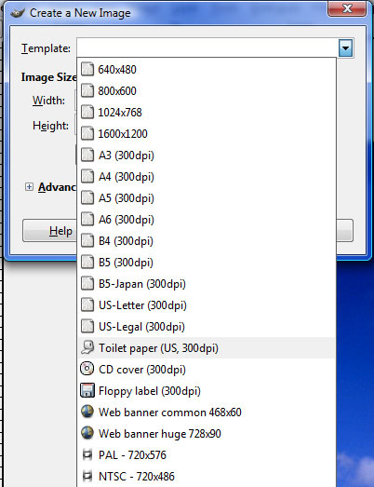The width and height of the screenshot is (374, 487).
Task: Click the film icon beside PAL - 720x576
Action: click(87, 454)
